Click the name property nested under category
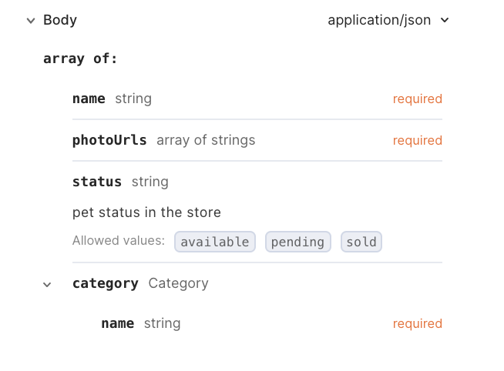The height and width of the screenshot is (371, 504). 118,323
